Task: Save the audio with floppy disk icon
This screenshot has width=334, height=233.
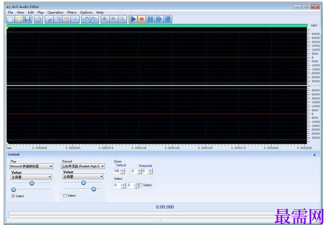Action: pos(28,20)
